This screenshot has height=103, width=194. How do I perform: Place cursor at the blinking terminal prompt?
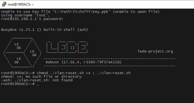point(38,84)
